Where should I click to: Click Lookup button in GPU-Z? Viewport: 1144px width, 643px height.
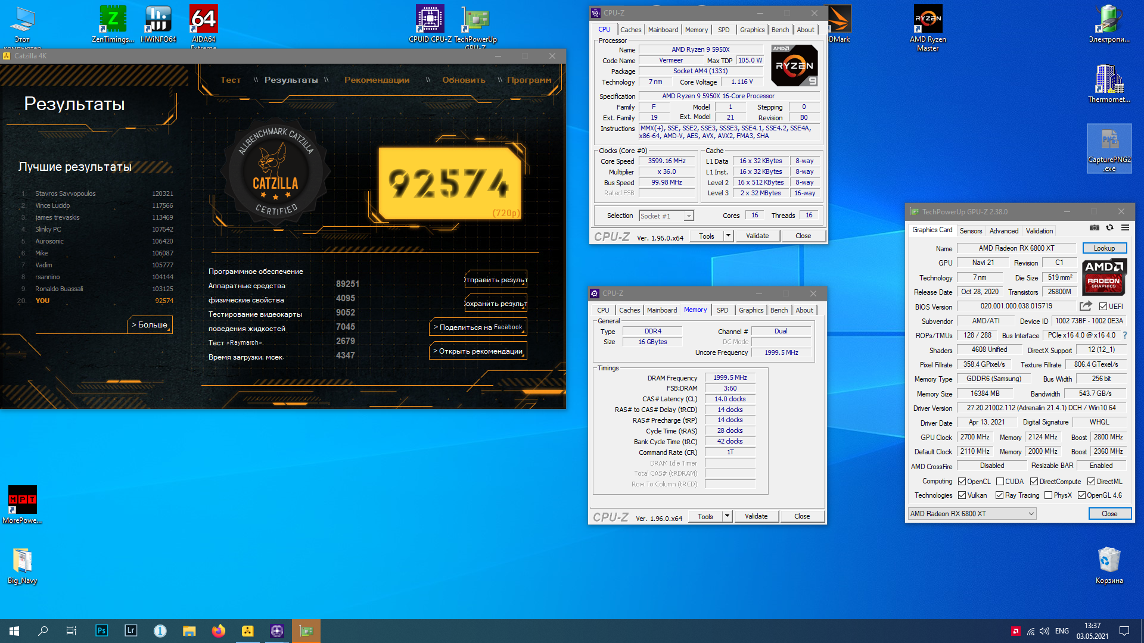click(x=1104, y=248)
